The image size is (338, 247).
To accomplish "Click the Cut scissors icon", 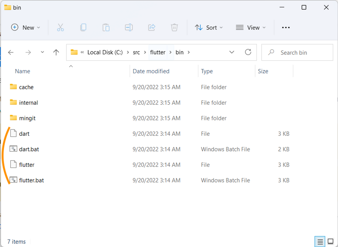I will tap(60, 27).
